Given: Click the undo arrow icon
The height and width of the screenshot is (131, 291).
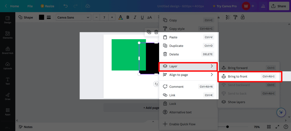Looking at the screenshot, I should [x=66, y=6].
